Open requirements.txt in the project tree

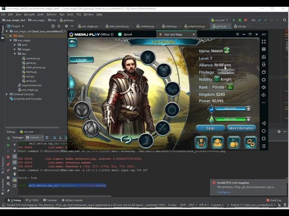pos(30,85)
